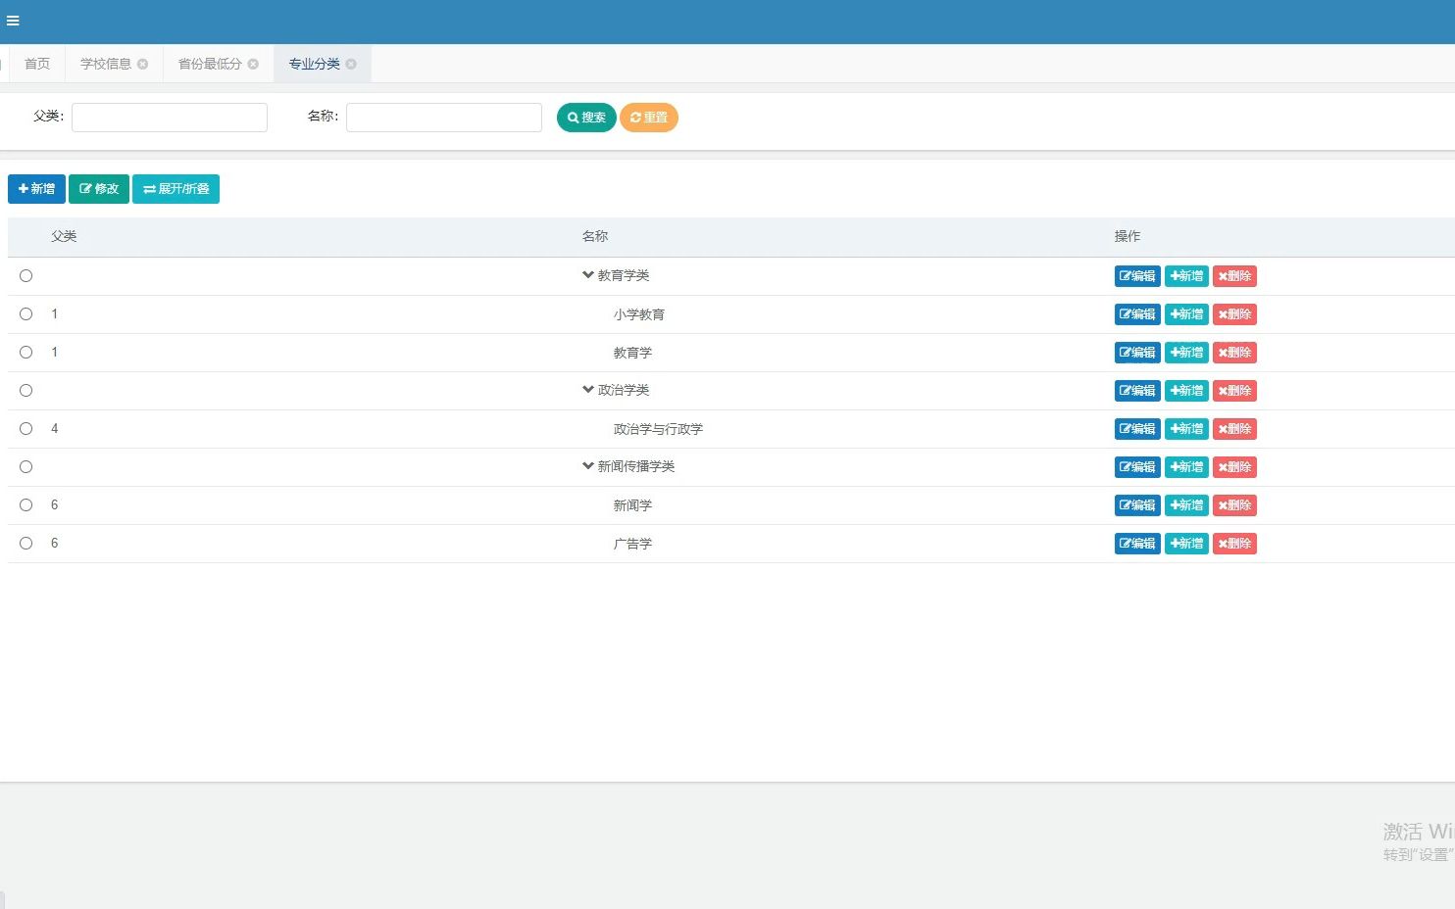
Task: Open the 省份最低分 tab
Action: point(210,64)
